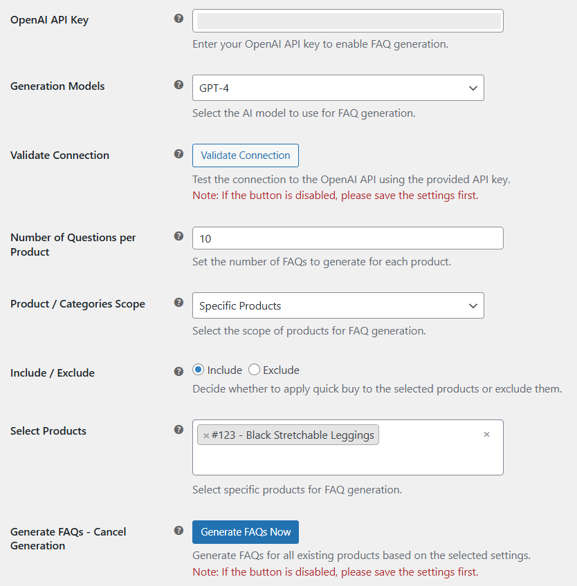Screen dimensions: 577x586
Task: Open help for Generate FAQs - Cancel Generation
Action: point(178,530)
